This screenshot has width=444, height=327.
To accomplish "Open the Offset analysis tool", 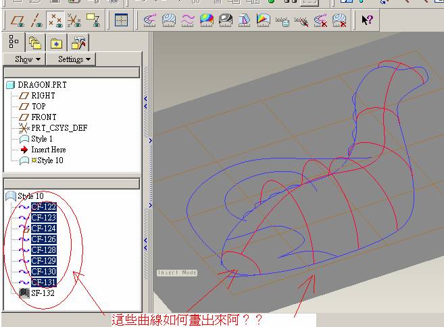I will click(188, 20).
